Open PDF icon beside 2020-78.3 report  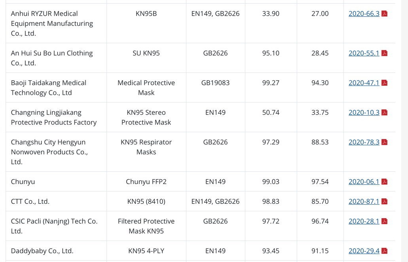384,142
